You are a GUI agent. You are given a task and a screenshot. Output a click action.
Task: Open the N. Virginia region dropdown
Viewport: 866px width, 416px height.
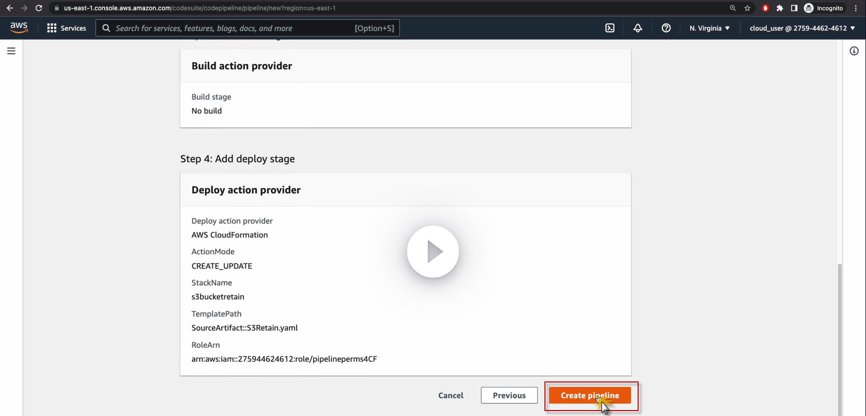pyautogui.click(x=709, y=28)
